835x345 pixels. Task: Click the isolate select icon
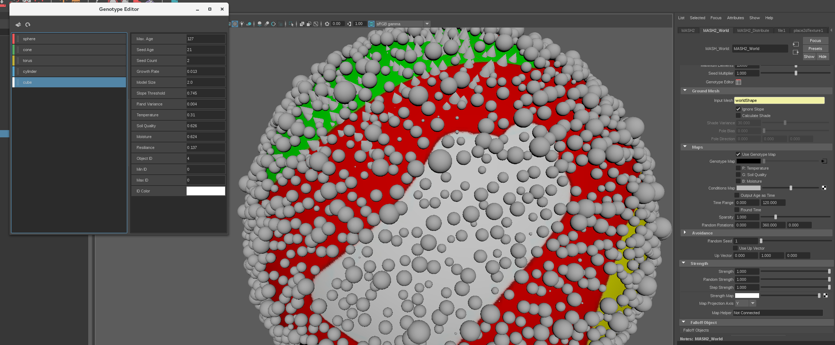coord(292,24)
